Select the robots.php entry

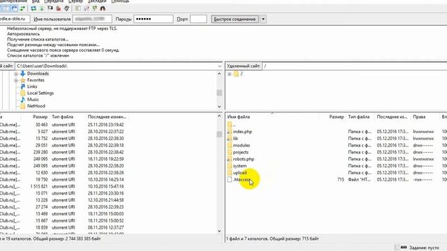(337, 159)
